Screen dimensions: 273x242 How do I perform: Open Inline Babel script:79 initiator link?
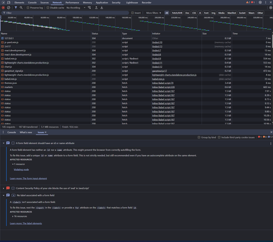[163, 83]
